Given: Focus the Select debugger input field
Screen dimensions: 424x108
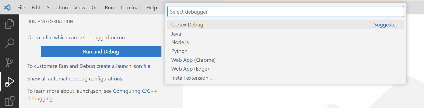Looking at the screenshot, I should pyautogui.click(x=285, y=12).
